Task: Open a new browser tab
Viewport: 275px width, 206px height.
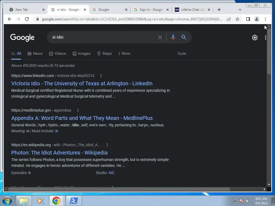Action: tap(219, 10)
